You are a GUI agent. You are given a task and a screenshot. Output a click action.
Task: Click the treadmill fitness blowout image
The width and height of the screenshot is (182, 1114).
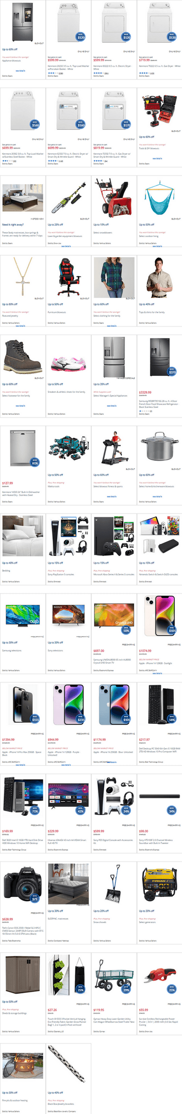pyautogui.click(x=114, y=447)
